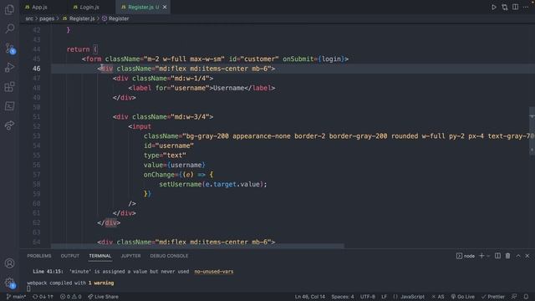535x301 pixels.
Task: Switch to the Login.js tab
Action: (x=86, y=7)
